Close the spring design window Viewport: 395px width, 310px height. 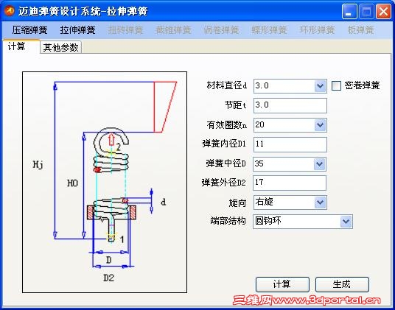click(383, 11)
